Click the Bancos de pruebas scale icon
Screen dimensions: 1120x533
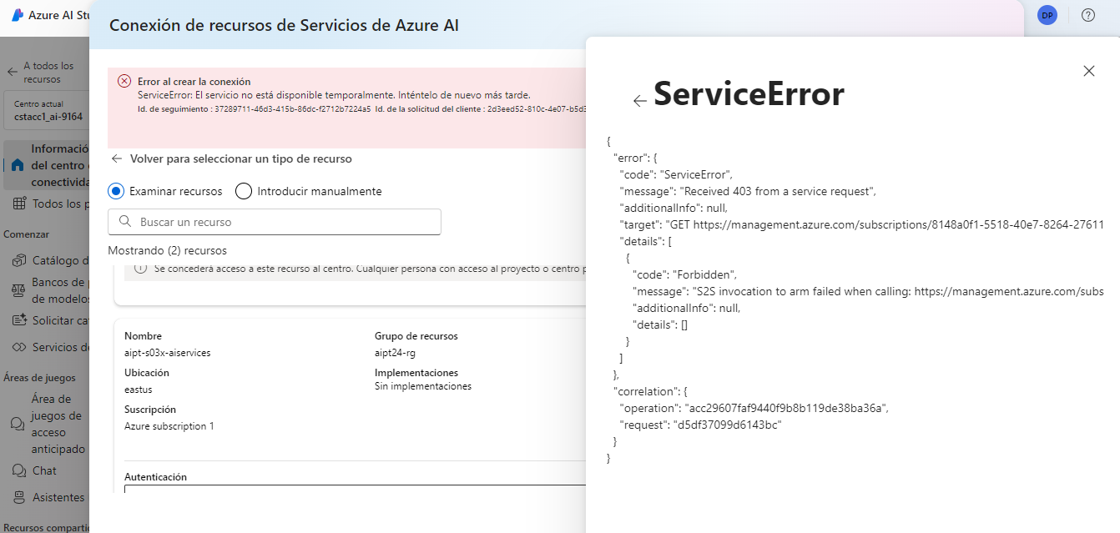click(x=18, y=290)
